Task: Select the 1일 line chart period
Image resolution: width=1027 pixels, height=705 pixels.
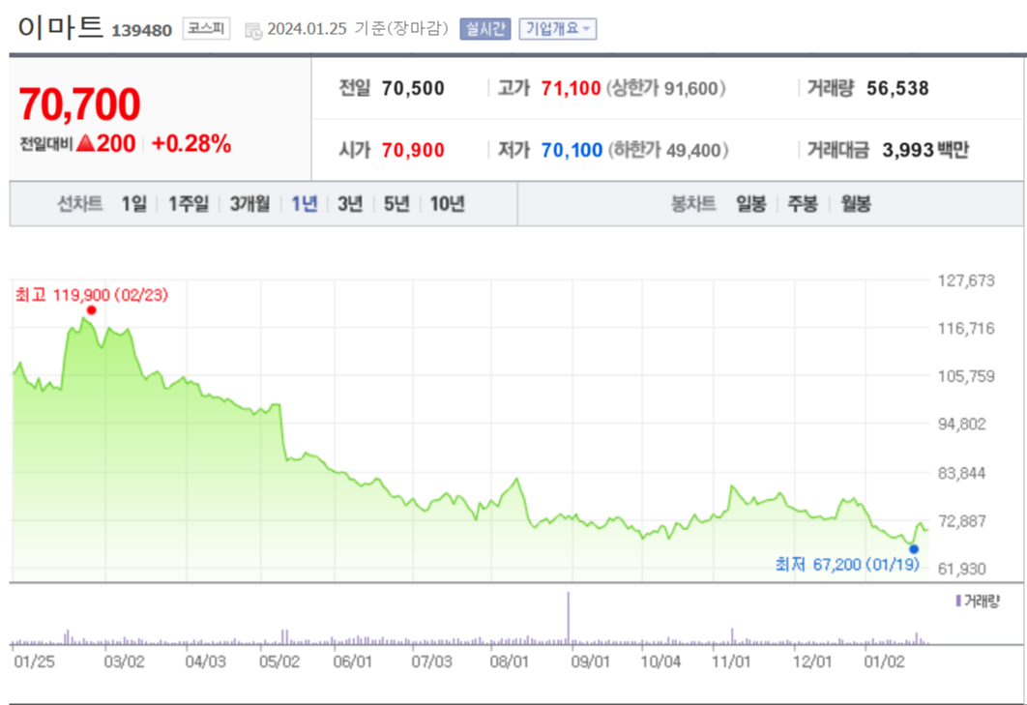Action: point(133,204)
